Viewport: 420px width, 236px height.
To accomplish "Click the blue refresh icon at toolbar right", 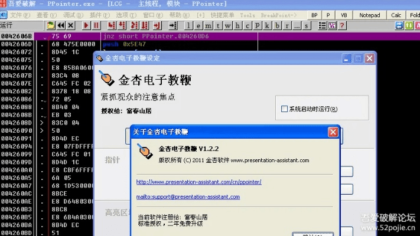I will click(399, 25).
